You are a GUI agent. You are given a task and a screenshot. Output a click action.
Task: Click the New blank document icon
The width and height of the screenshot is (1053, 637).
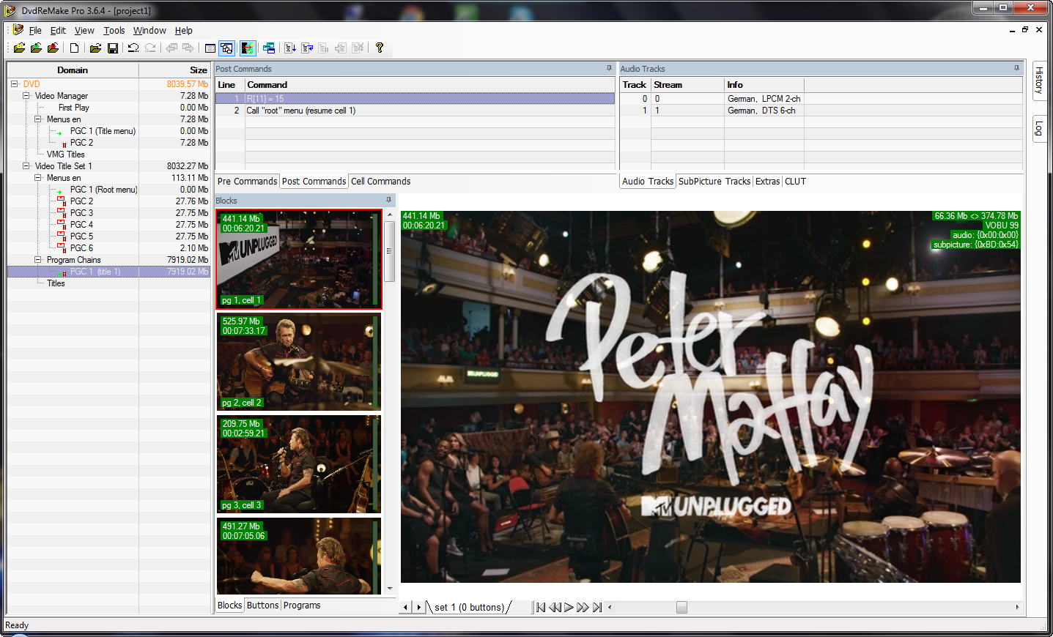(75, 48)
